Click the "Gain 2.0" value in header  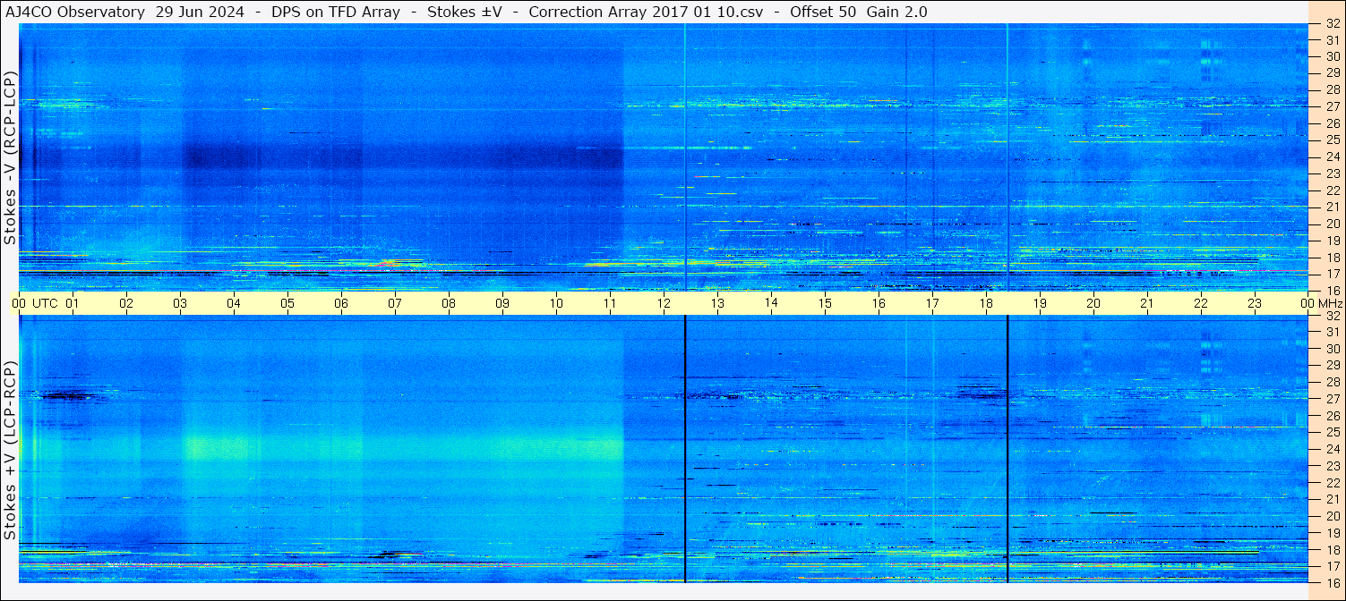[897, 13]
